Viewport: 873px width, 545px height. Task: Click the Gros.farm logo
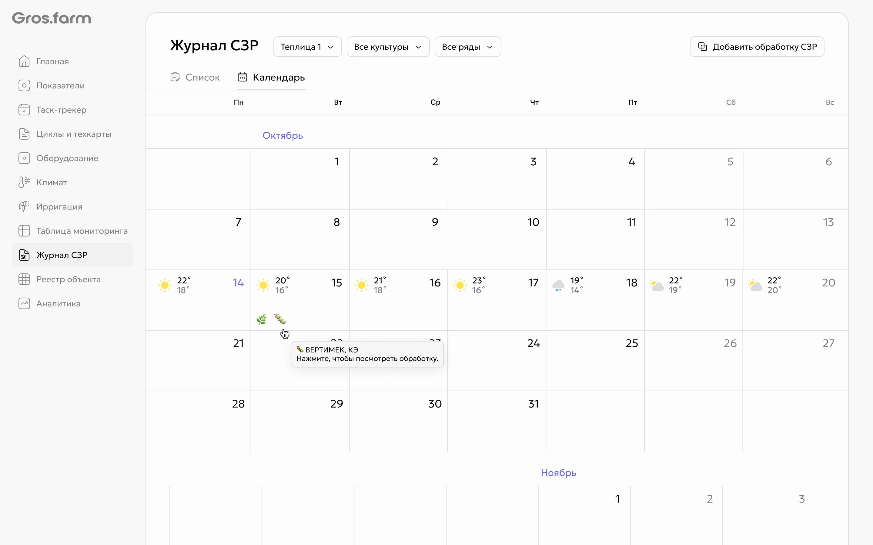(52, 18)
